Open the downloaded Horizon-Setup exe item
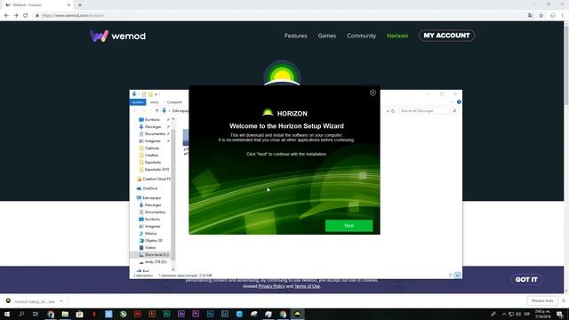Screen dimensions: 569x320 tap(31, 301)
